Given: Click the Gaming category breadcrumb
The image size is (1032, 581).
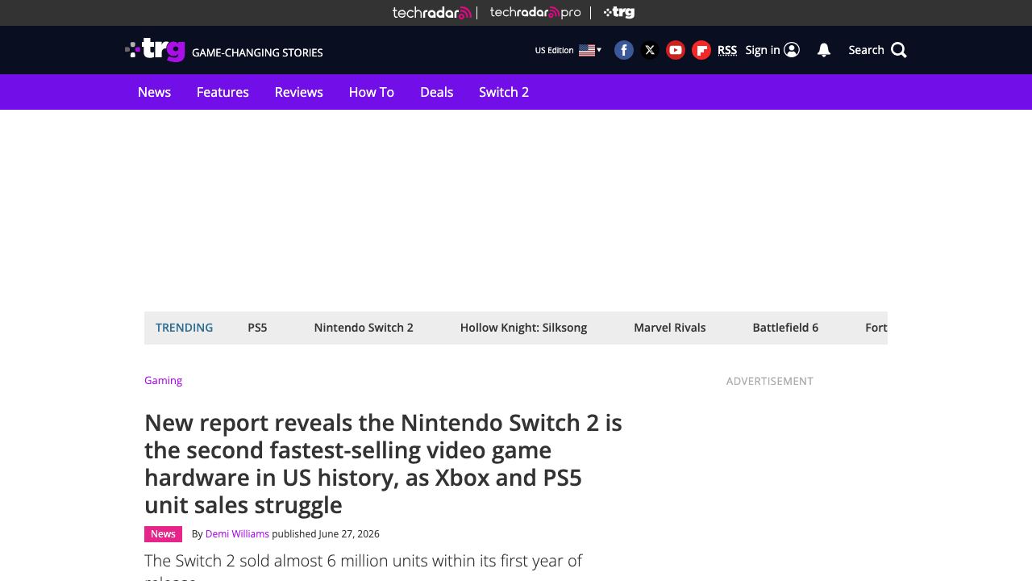Looking at the screenshot, I should pos(163,380).
